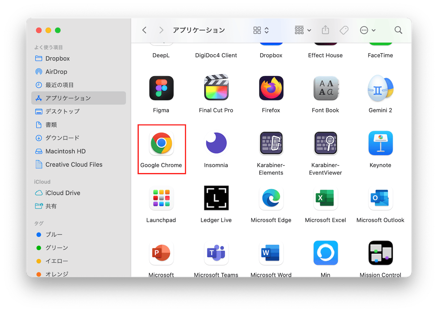The width and height of the screenshot is (438, 312).
Task: Select Macintosh HD in the sidebar
Action: [79, 151]
